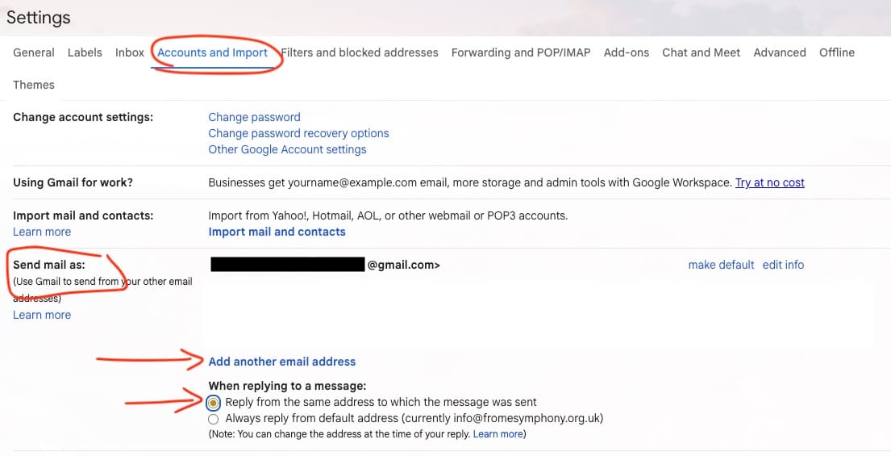
Task: Open Filters and blocked addresses tab
Action: 360,52
